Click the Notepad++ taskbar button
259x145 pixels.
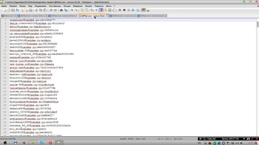tap(59, 143)
